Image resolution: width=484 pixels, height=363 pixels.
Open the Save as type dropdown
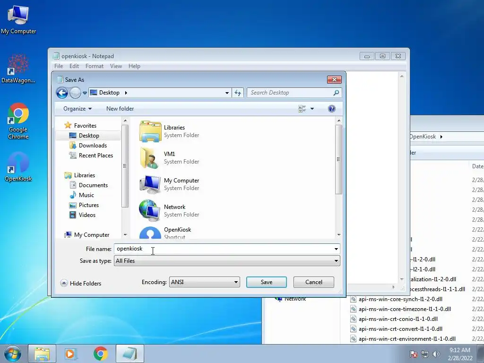pos(227,261)
